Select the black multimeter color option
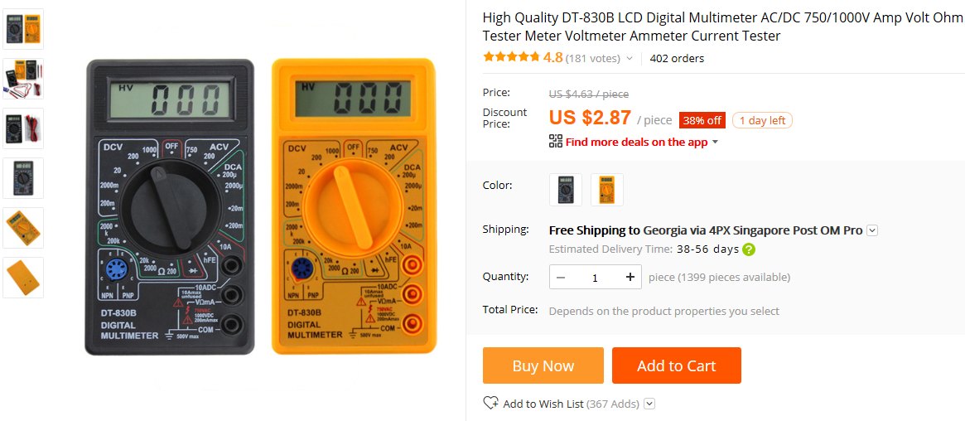965x421 pixels. [x=566, y=190]
